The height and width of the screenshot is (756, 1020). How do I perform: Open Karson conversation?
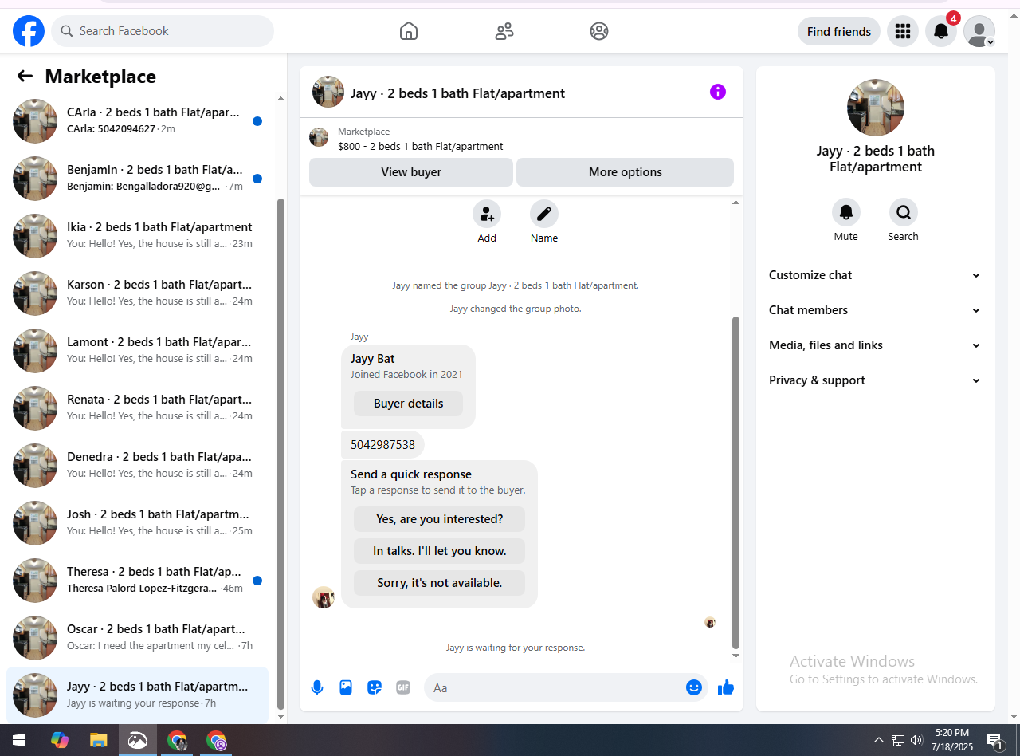[137, 293]
